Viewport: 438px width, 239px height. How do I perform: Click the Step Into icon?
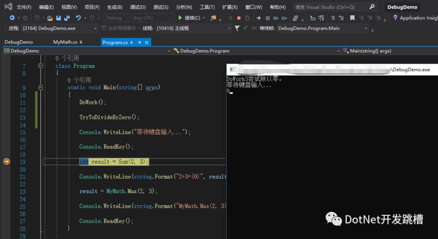point(267,18)
